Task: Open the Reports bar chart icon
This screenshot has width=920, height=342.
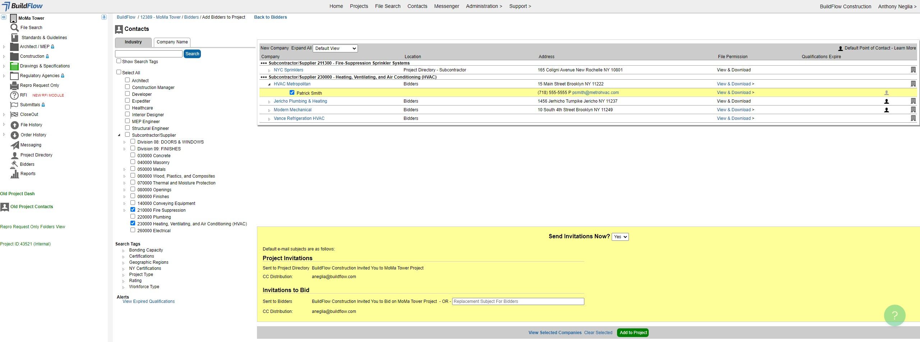Action: tap(15, 174)
